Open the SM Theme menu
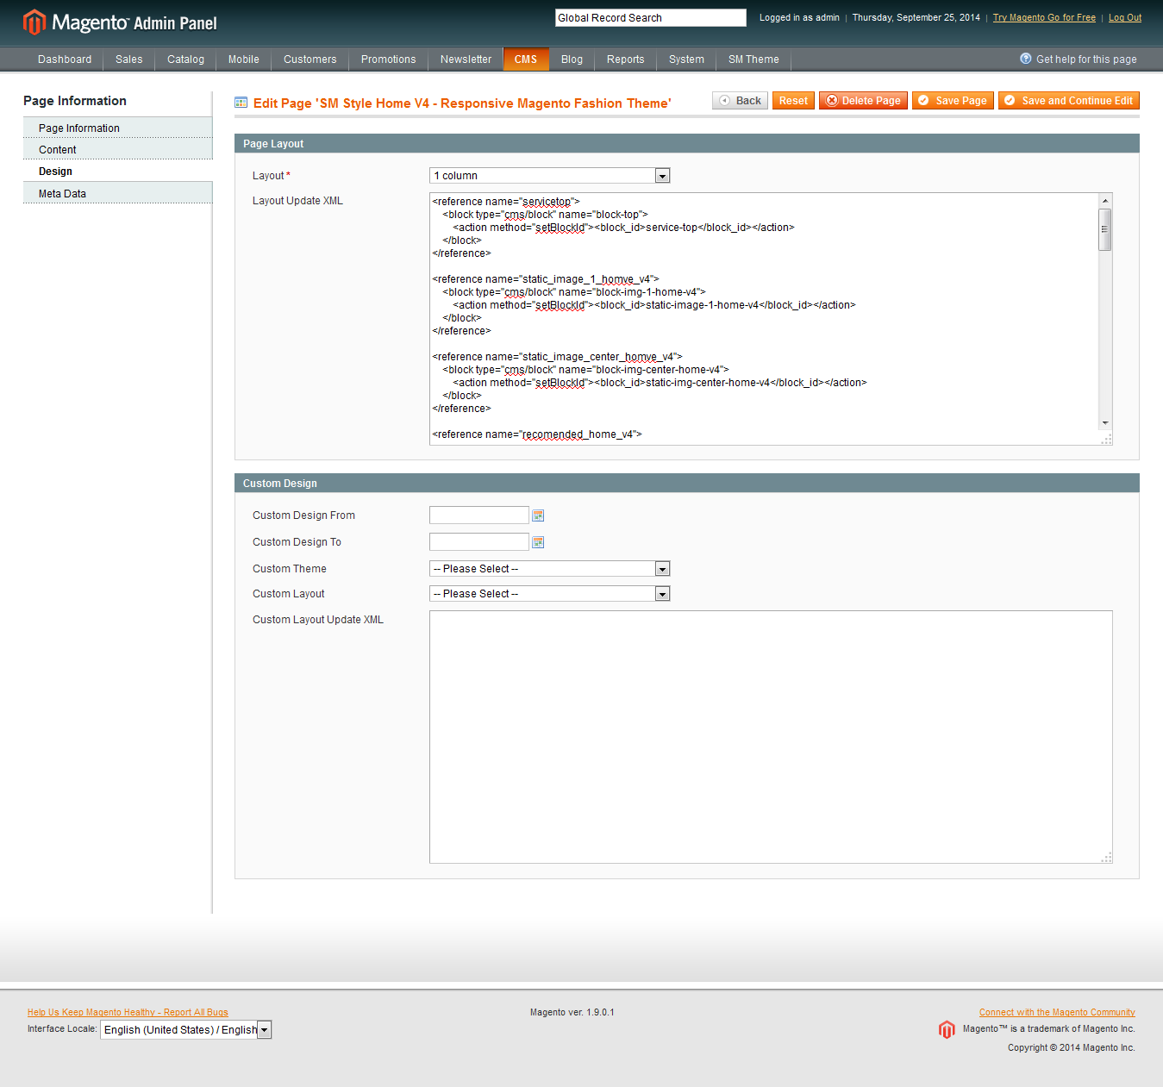The height and width of the screenshot is (1087, 1163). 754,59
